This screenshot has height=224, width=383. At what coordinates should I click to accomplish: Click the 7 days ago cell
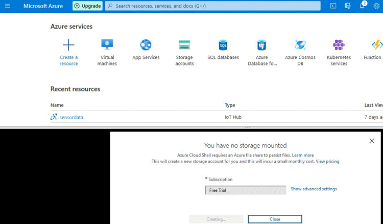click(373, 117)
